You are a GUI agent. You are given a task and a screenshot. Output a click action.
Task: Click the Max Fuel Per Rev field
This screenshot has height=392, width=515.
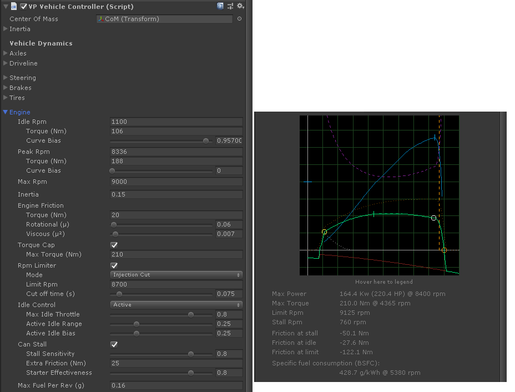click(176, 385)
